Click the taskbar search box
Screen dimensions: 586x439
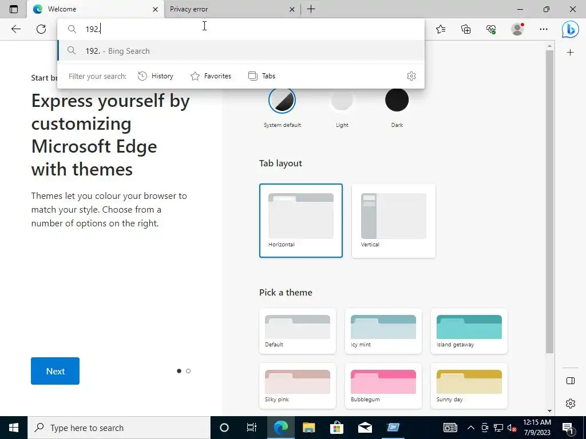[119, 428]
